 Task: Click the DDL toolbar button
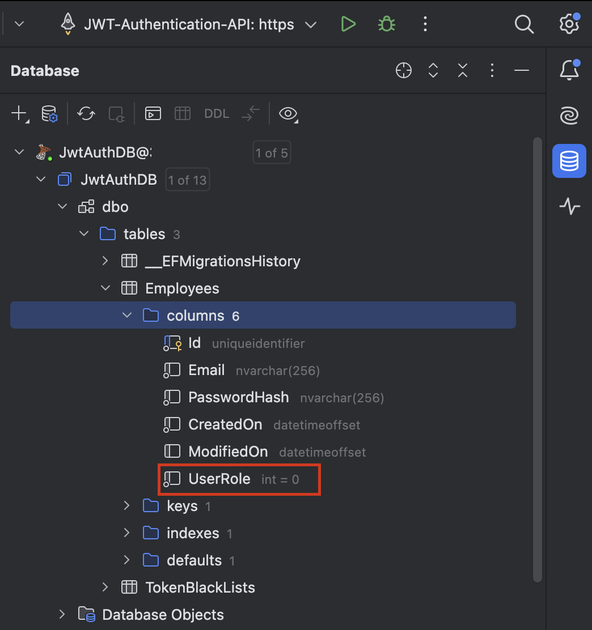(x=217, y=113)
